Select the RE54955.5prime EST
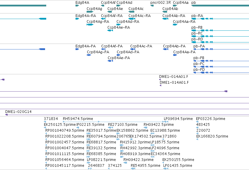Image resolution: width=249 pixels, height=170 pixels. click(133, 169)
